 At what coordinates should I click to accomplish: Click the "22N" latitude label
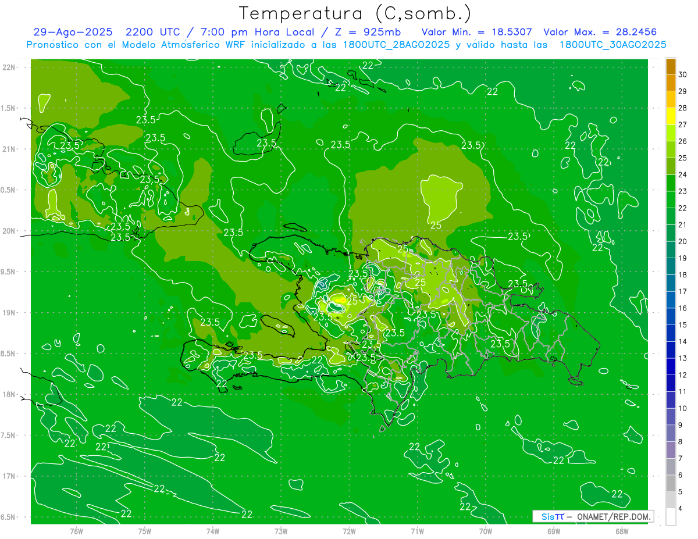9,67
